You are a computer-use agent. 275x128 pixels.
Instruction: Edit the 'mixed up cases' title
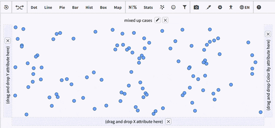coord(157,20)
